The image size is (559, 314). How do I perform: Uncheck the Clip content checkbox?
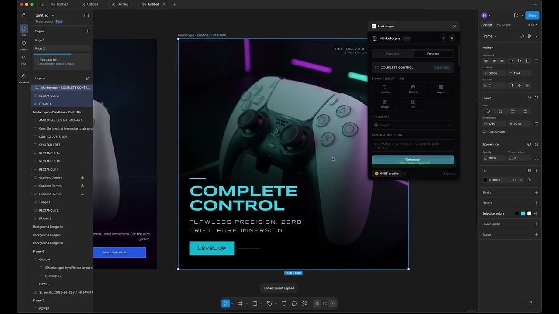pos(484,132)
